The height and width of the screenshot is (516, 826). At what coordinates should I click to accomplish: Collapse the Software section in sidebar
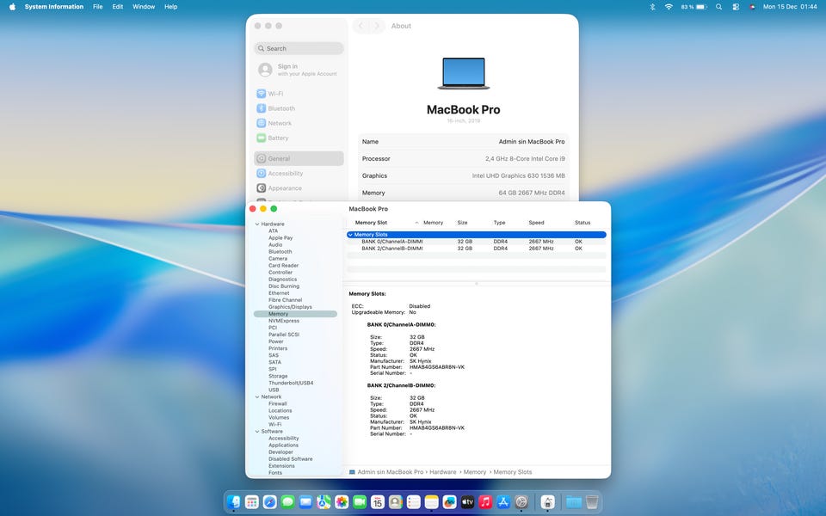[256, 432]
